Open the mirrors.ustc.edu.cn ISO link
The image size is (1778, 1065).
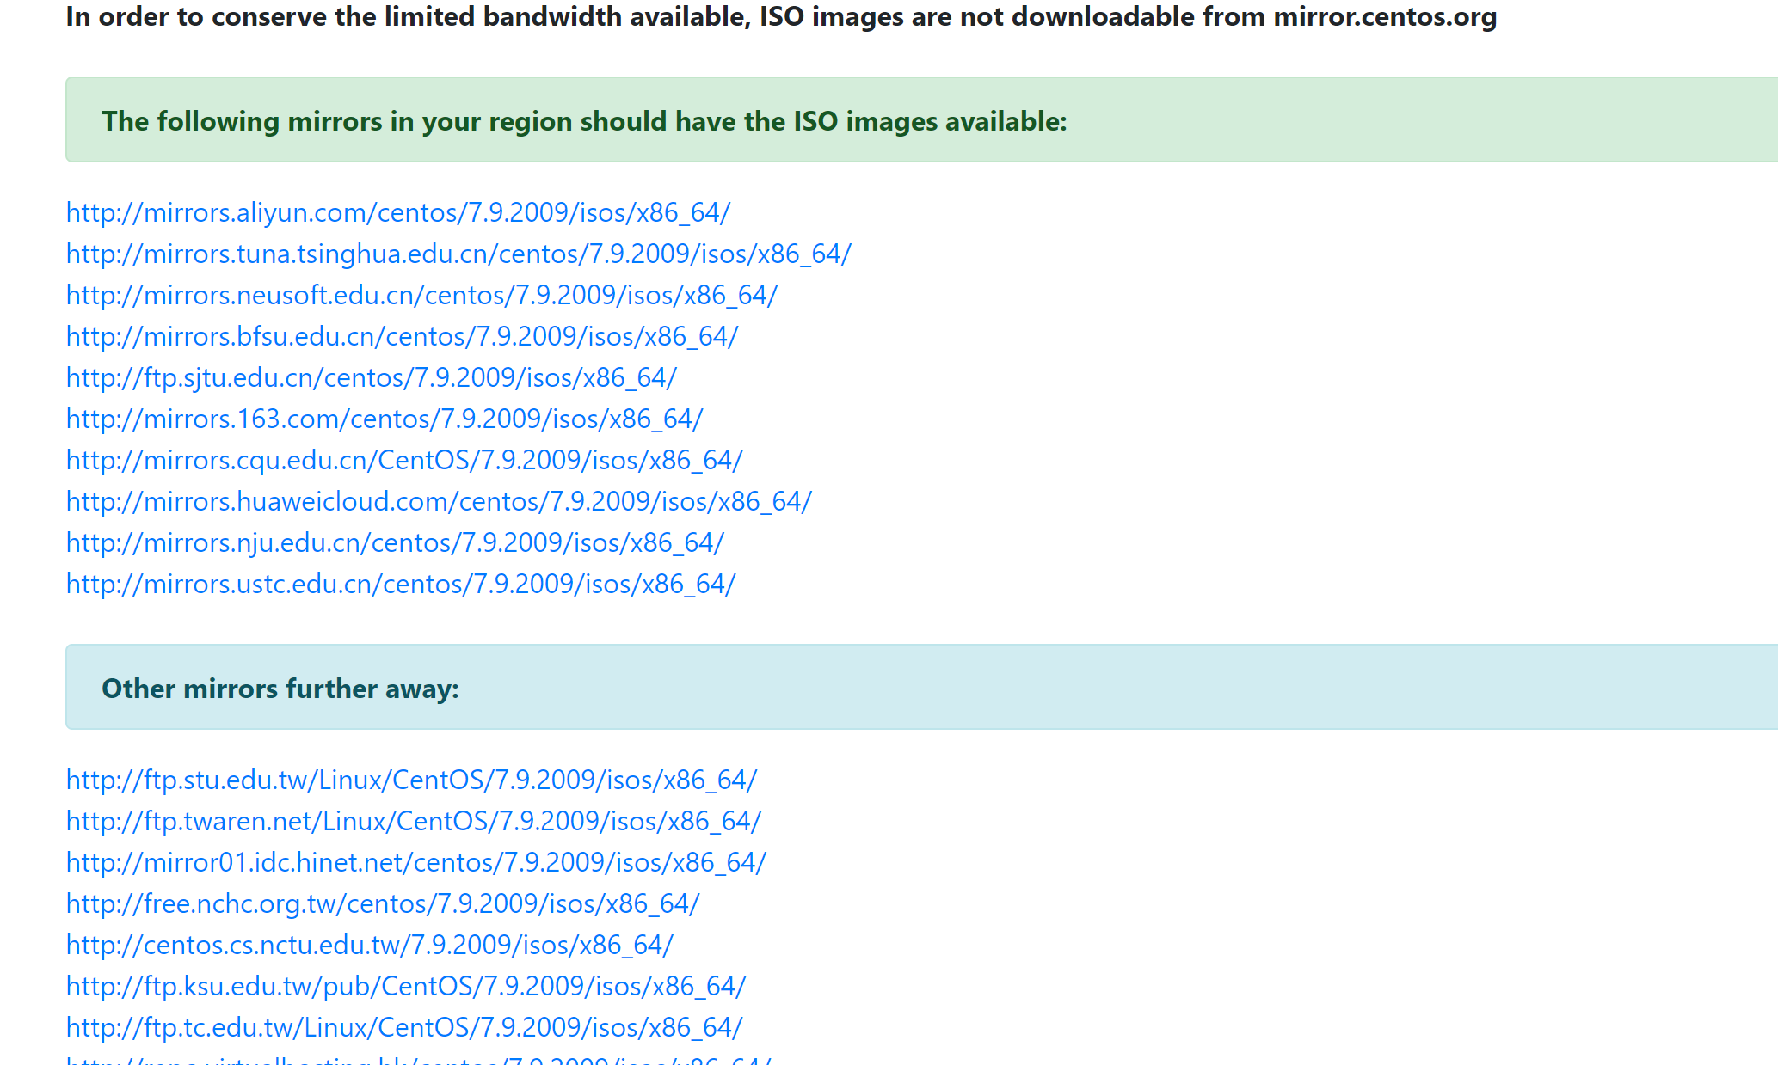click(x=401, y=584)
